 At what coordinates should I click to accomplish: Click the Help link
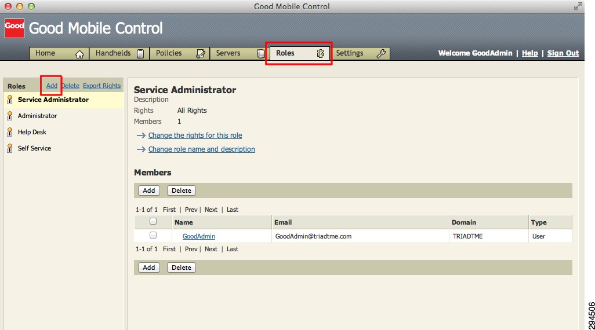tap(529, 53)
